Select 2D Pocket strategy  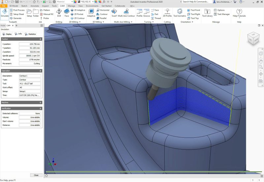click(x=77, y=14)
